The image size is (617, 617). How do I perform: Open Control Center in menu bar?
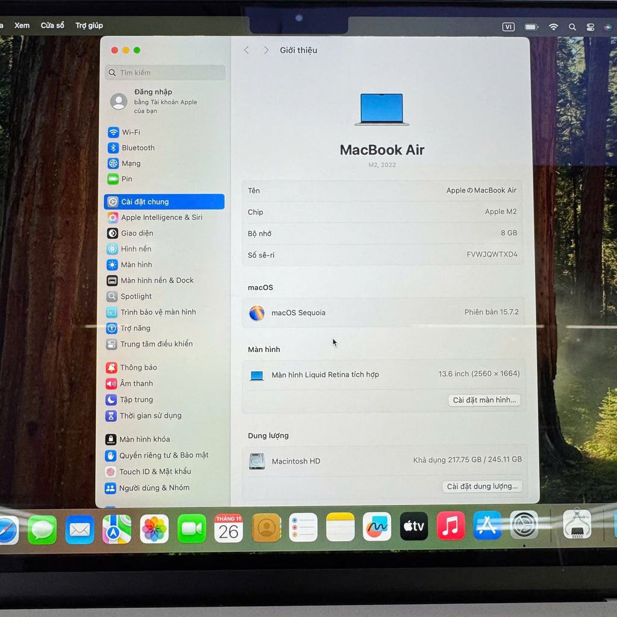[590, 27]
